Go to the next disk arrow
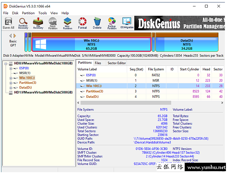The image size is (227, 175). coord(15,36)
